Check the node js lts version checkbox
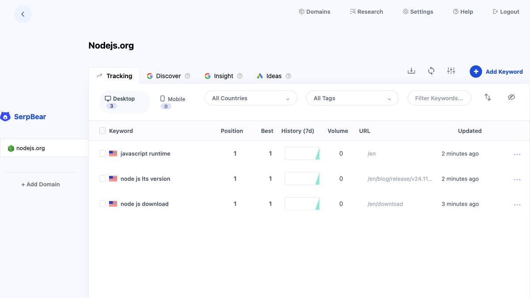Image resolution: width=530 pixels, height=298 pixels. pyautogui.click(x=102, y=179)
